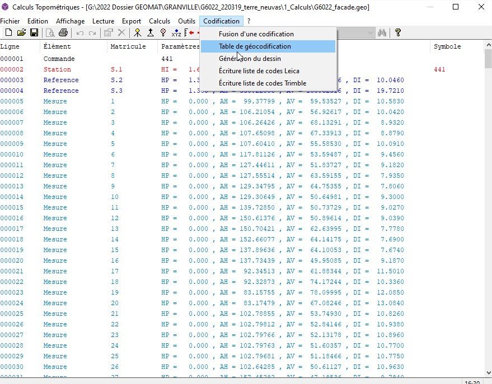Click the printer icon
The image size is (492, 384).
click(x=63, y=32)
